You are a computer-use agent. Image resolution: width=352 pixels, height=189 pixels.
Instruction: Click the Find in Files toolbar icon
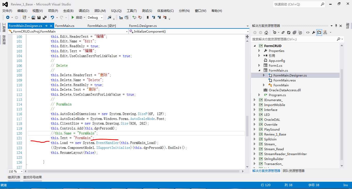[109, 17]
